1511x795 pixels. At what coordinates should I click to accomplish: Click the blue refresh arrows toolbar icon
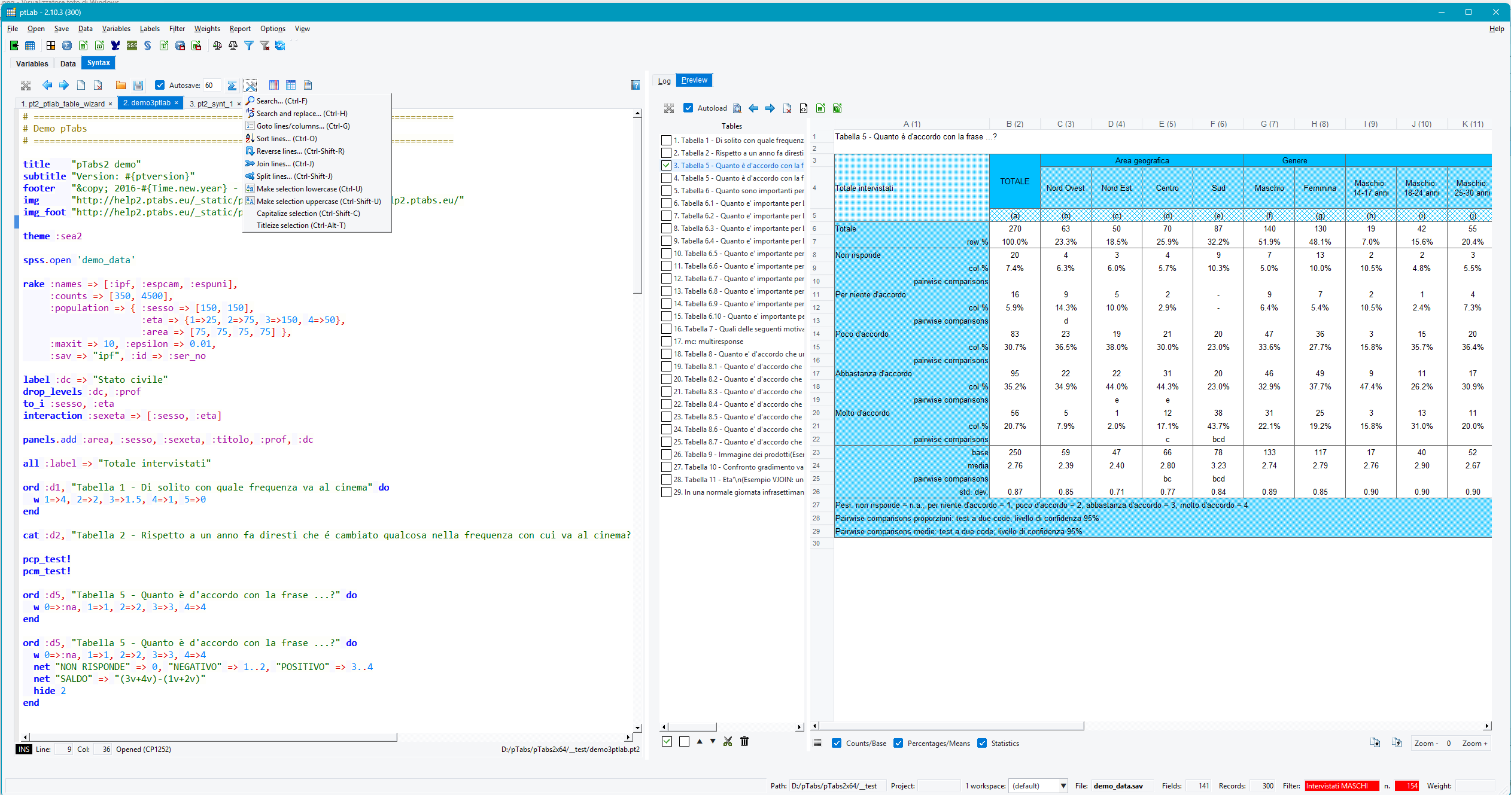[280, 45]
